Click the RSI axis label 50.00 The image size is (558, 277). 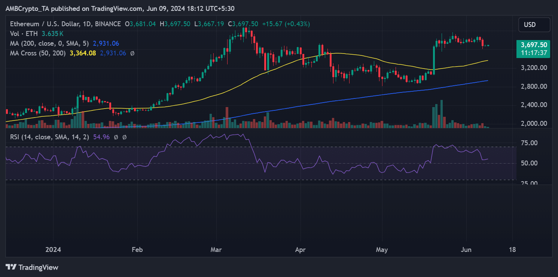tap(529, 163)
